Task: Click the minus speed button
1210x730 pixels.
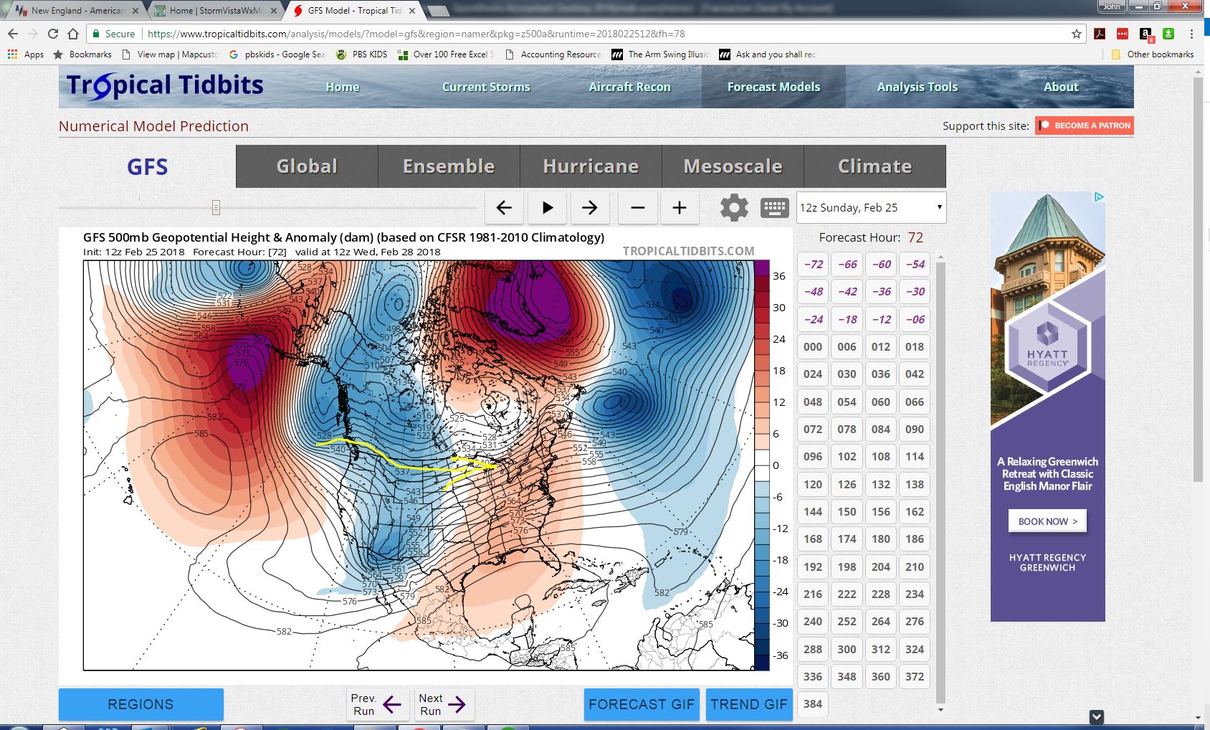Action: (x=637, y=208)
